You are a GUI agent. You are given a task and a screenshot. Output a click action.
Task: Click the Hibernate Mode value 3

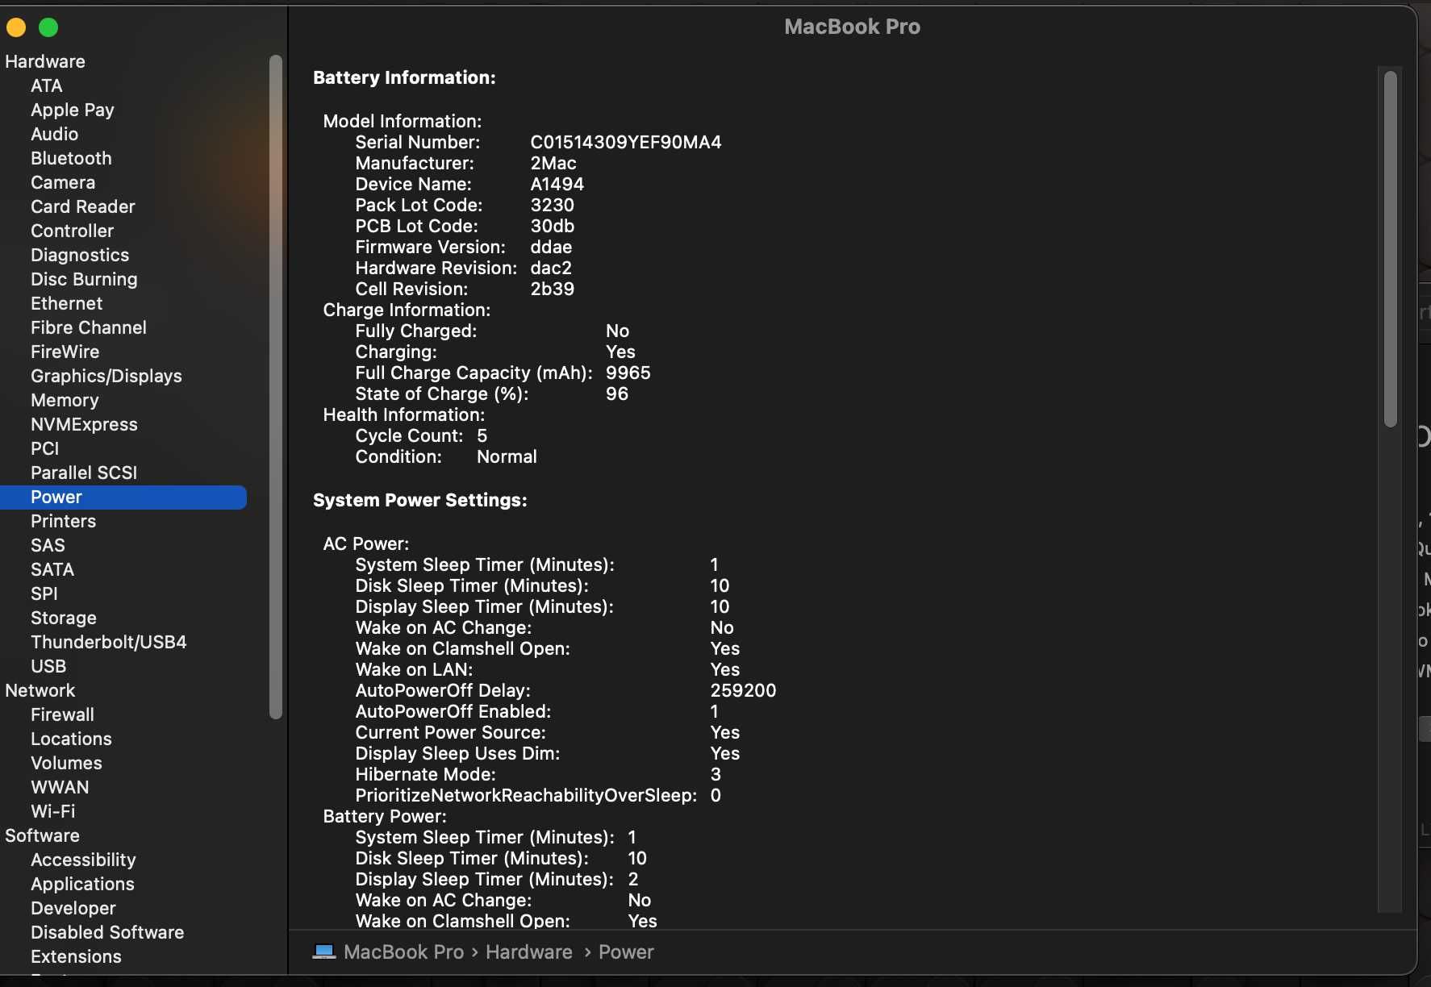[715, 774]
